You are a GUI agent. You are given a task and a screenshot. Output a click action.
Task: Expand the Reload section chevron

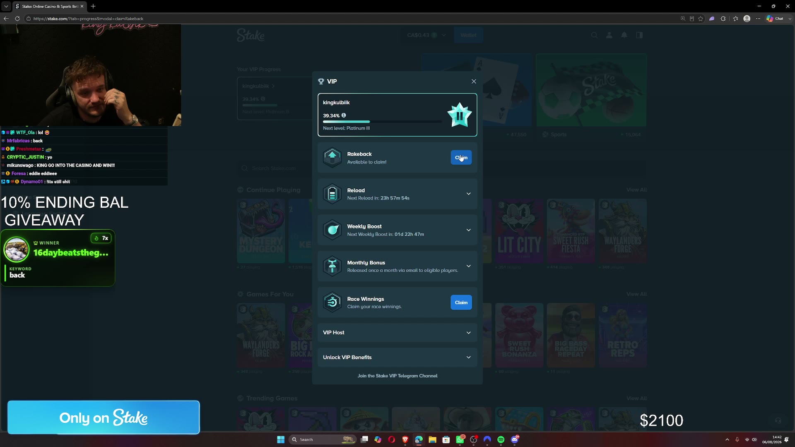468,194
